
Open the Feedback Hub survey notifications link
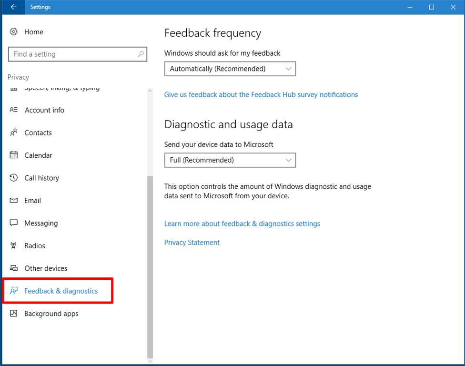coord(261,95)
